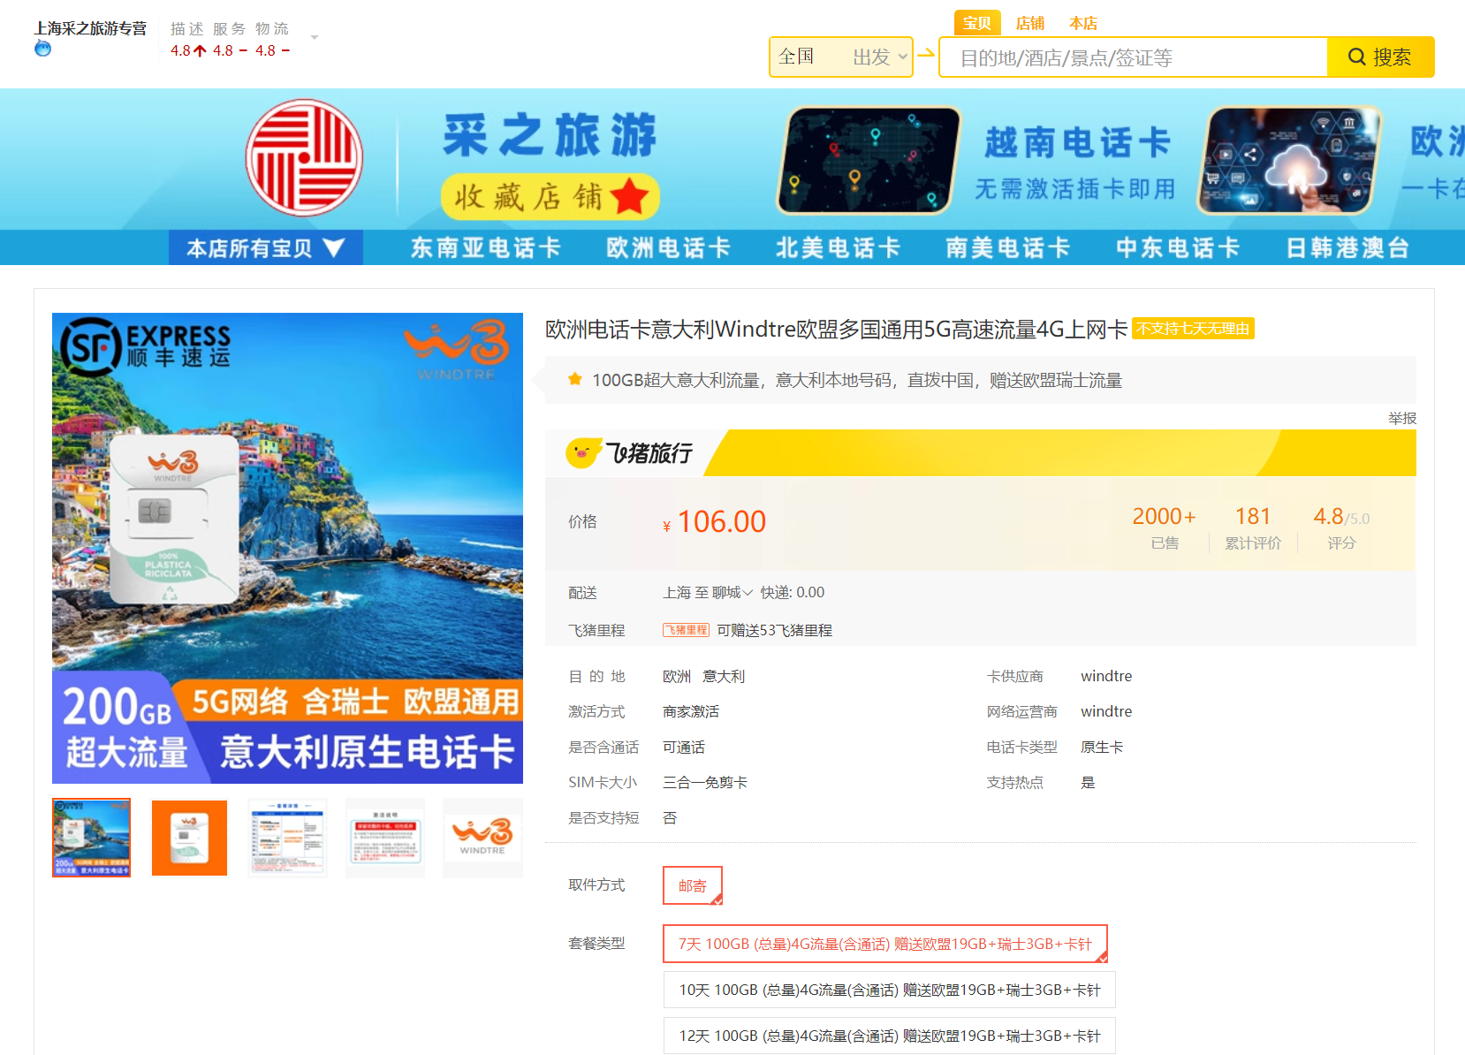Select the 店铺 search tab
This screenshot has width=1465, height=1055.
pyautogui.click(x=1029, y=23)
